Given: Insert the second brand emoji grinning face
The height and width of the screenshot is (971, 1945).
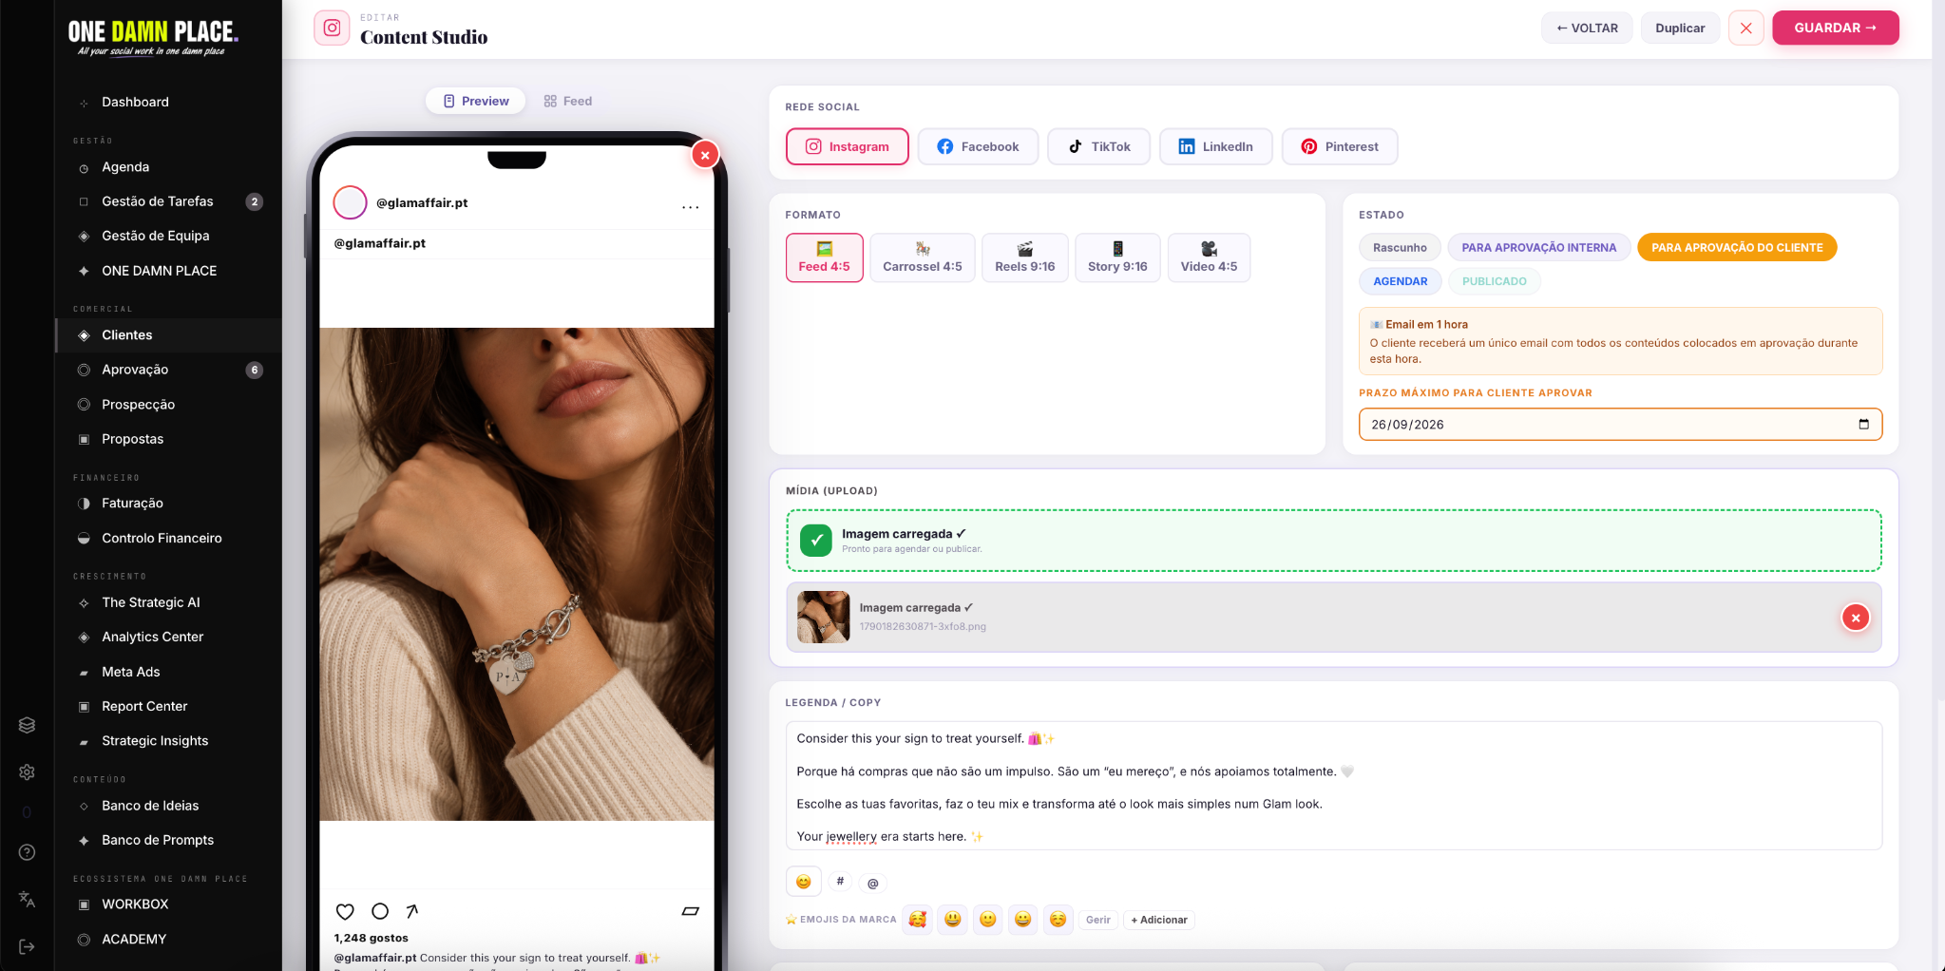Looking at the screenshot, I should coord(953,919).
